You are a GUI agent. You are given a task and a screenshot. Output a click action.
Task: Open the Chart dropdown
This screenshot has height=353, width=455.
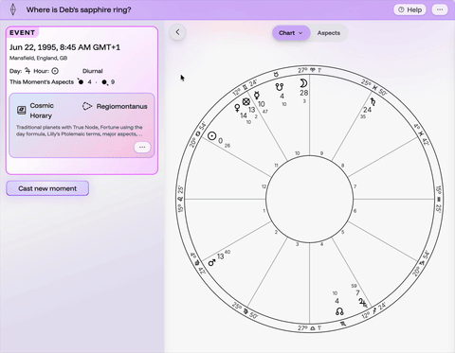pos(291,33)
